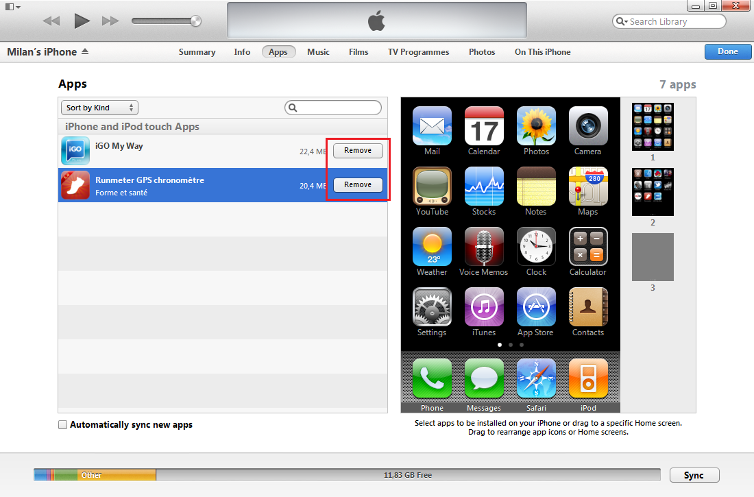Select the Messages icon in the dock
Viewport: 754px width, 497px height.
(484, 378)
